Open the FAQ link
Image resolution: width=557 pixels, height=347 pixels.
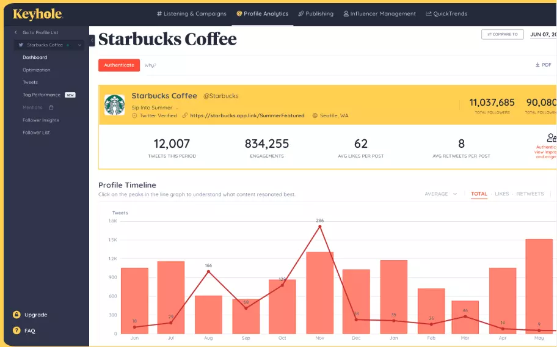[x=30, y=331]
